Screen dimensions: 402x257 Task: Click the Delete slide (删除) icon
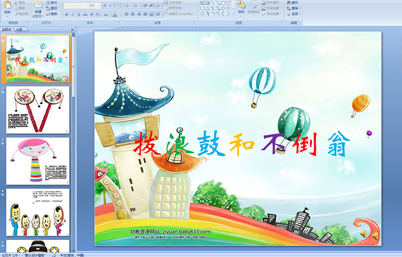pos(53,14)
